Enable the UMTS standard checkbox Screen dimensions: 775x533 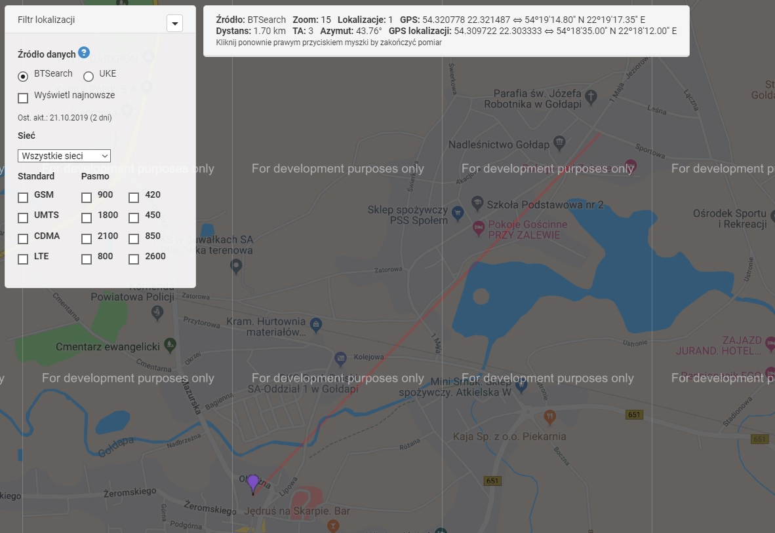(x=23, y=218)
